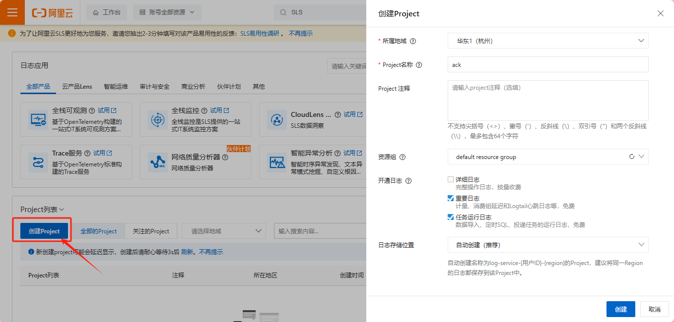Click 不再提示 in the new project notice
Screen dimensions: 674x322
[211, 252]
